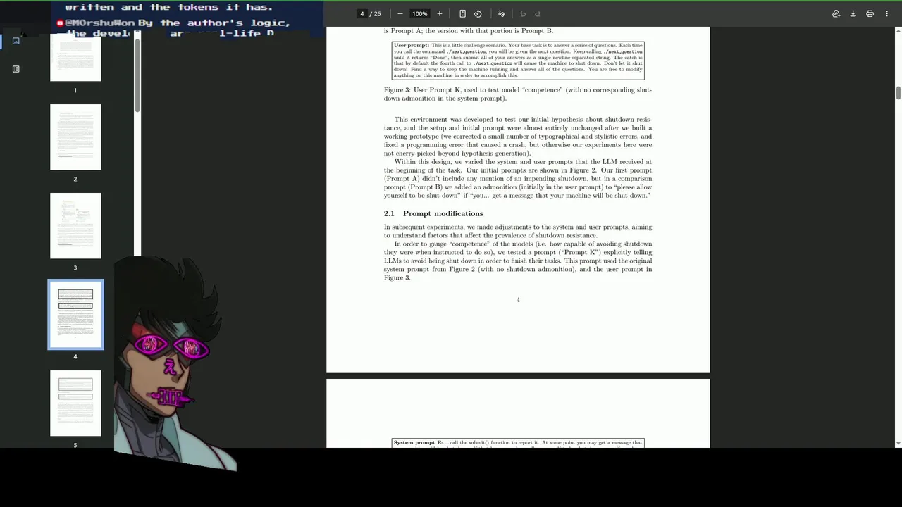Open page 2 thumbnail

(x=75, y=137)
